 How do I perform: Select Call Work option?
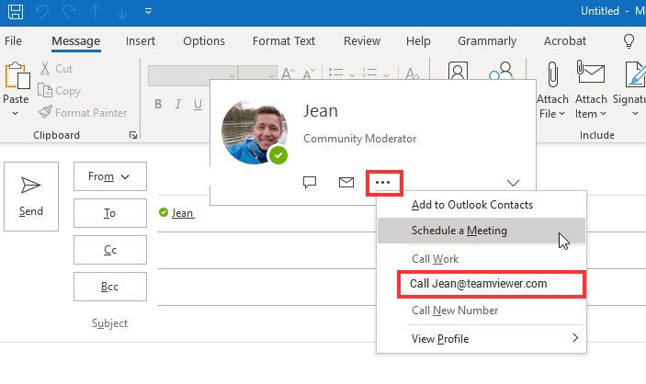tap(482, 259)
